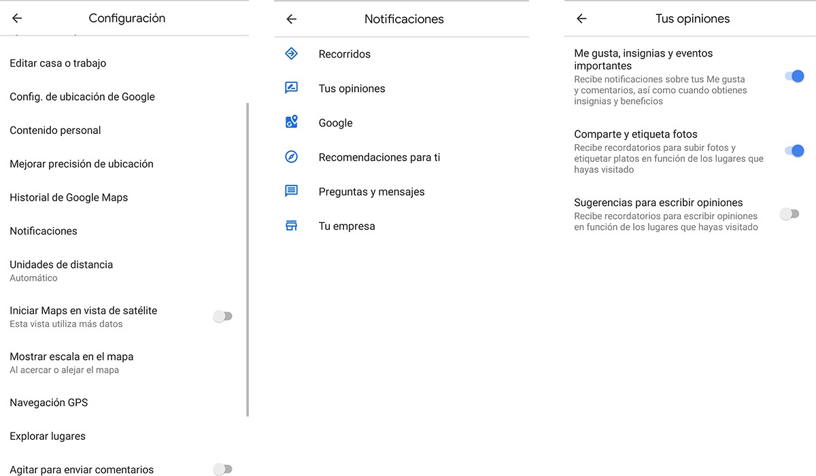Go back from the Notificaciones screen
Viewport: 816px width, 476px height.
pos(291,19)
